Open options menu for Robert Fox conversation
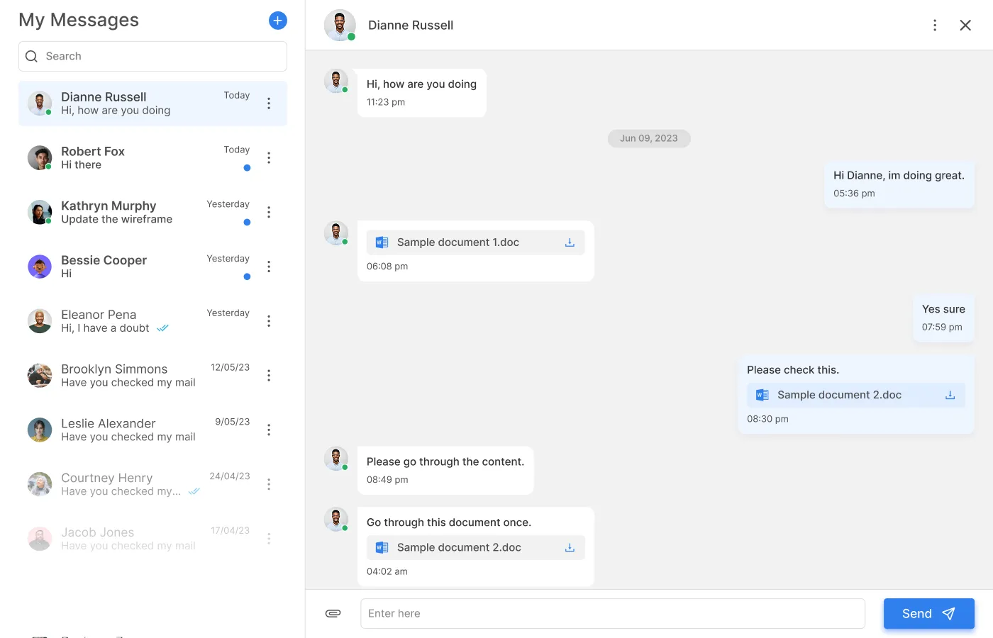The width and height of the screenshot is (993, 638). coord(269,158)
